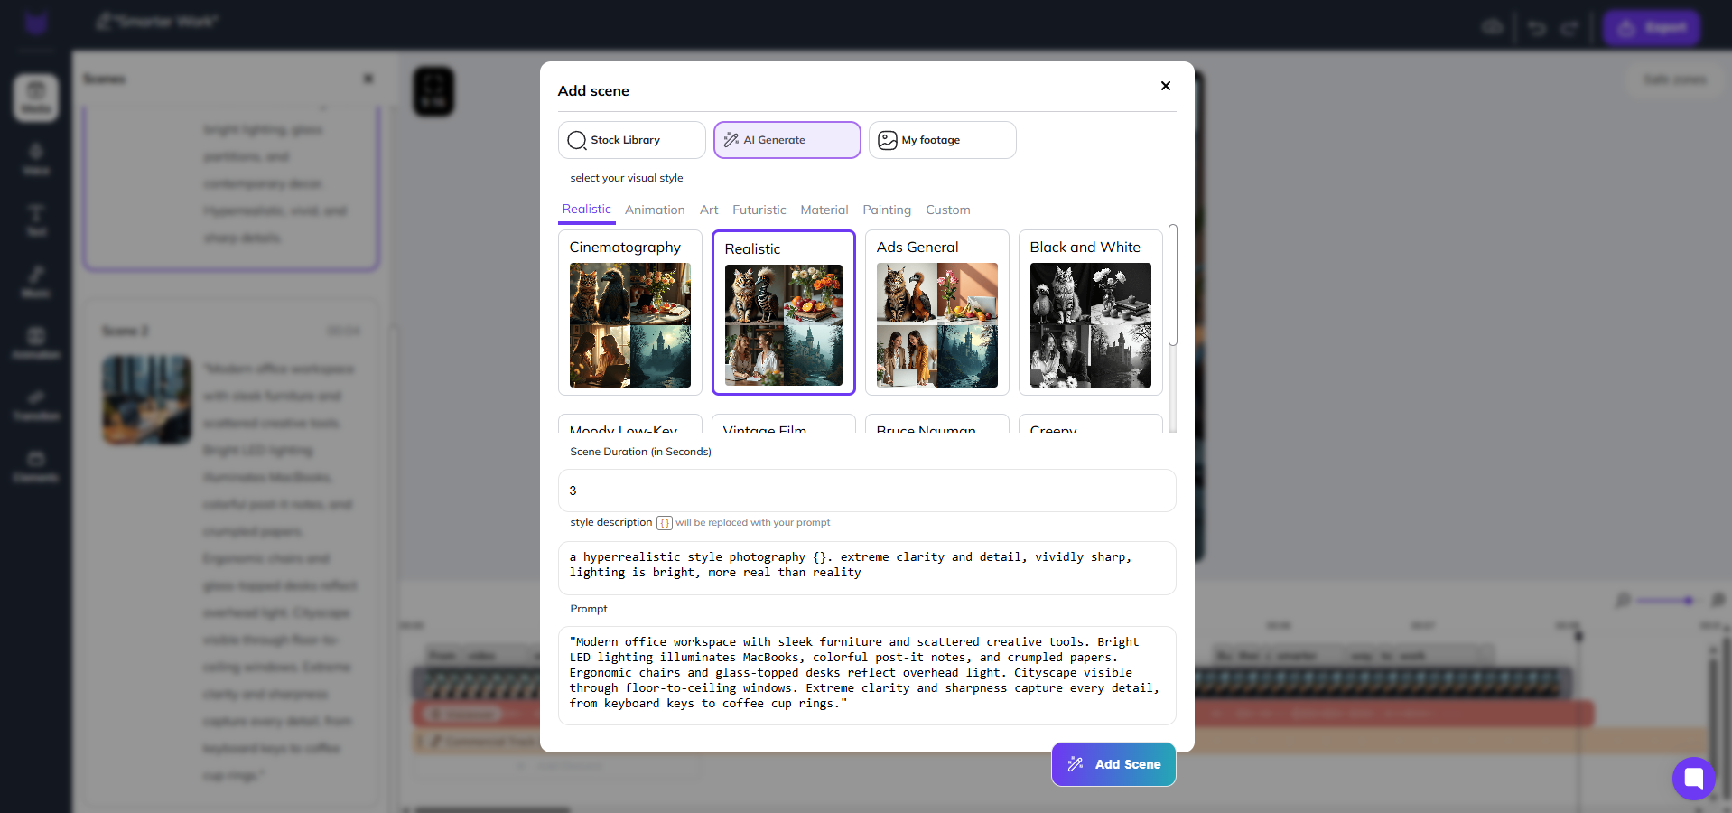Open the Animation panel in the sidebar

[36, 343]
